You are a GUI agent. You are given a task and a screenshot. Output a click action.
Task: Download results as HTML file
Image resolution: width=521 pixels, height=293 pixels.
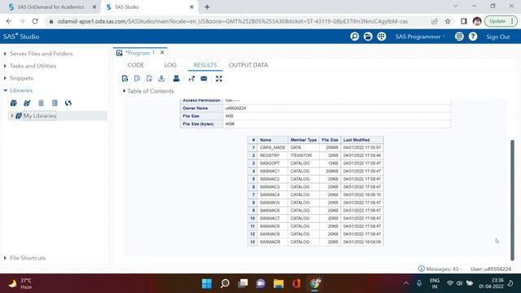point(125,79)
